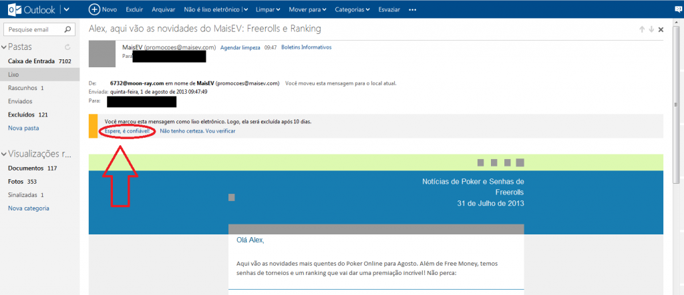This screenshot has height=295, width=684.
Task: Click Não tenho certeza. Vou verificar link
Action: click(198, 131)
